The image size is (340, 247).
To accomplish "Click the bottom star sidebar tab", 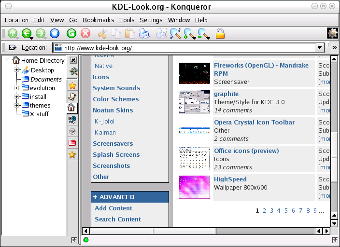I will 72,155.
